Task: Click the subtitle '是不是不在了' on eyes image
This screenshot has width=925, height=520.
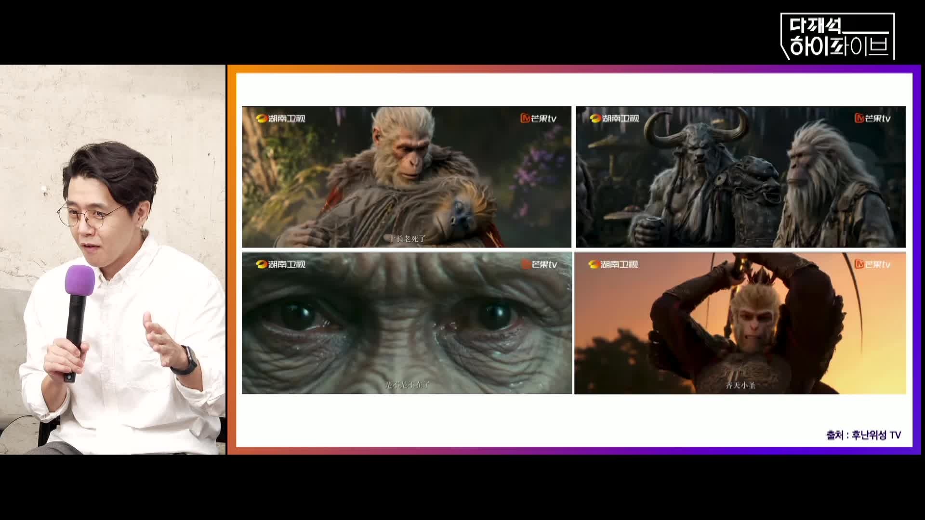Action: click(408, 385)
